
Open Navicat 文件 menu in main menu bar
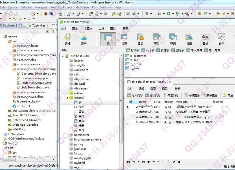coord(63,28)
